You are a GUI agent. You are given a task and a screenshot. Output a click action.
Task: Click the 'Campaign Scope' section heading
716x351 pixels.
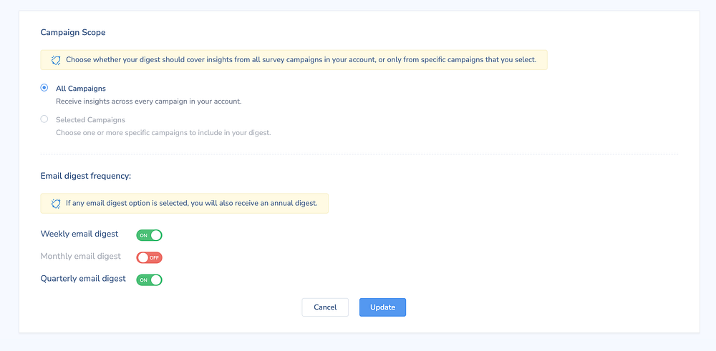click(x=73, y=32)
